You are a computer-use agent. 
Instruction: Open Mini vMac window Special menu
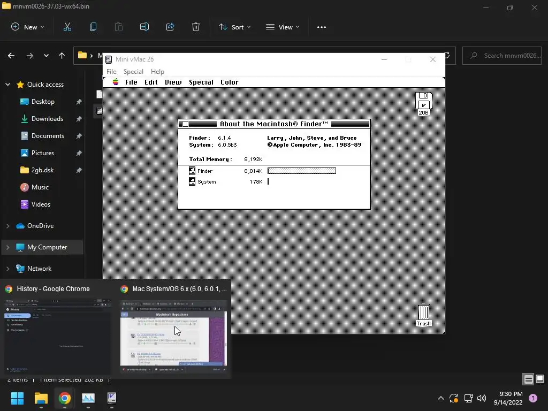(133, 71)
